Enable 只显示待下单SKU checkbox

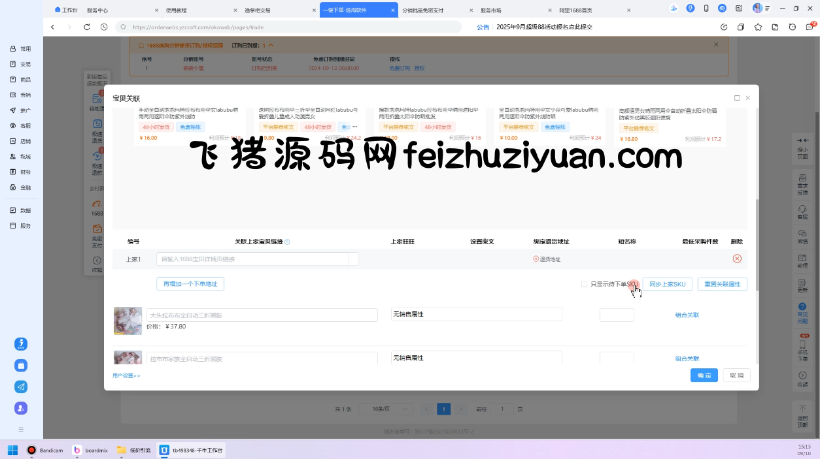click(584, 284)
